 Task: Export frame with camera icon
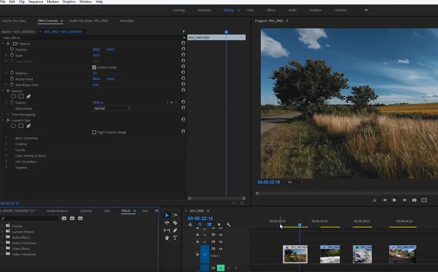(414, 200)
